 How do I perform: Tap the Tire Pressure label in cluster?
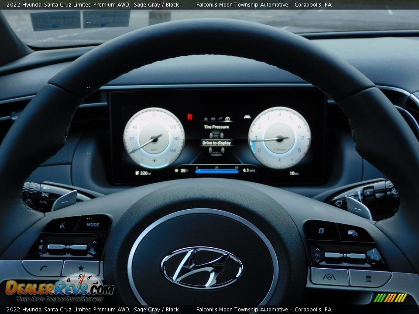(x=216, y=127)
